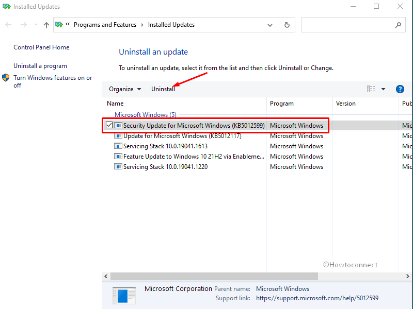The width and height of the screenshot is (413, 309).
Task: Click the shield icon beside Windows features
Action: click(x=6, y=78)
